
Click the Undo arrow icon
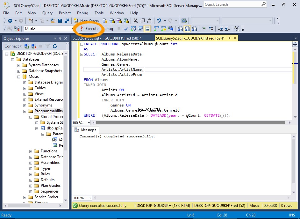point(159,21)
